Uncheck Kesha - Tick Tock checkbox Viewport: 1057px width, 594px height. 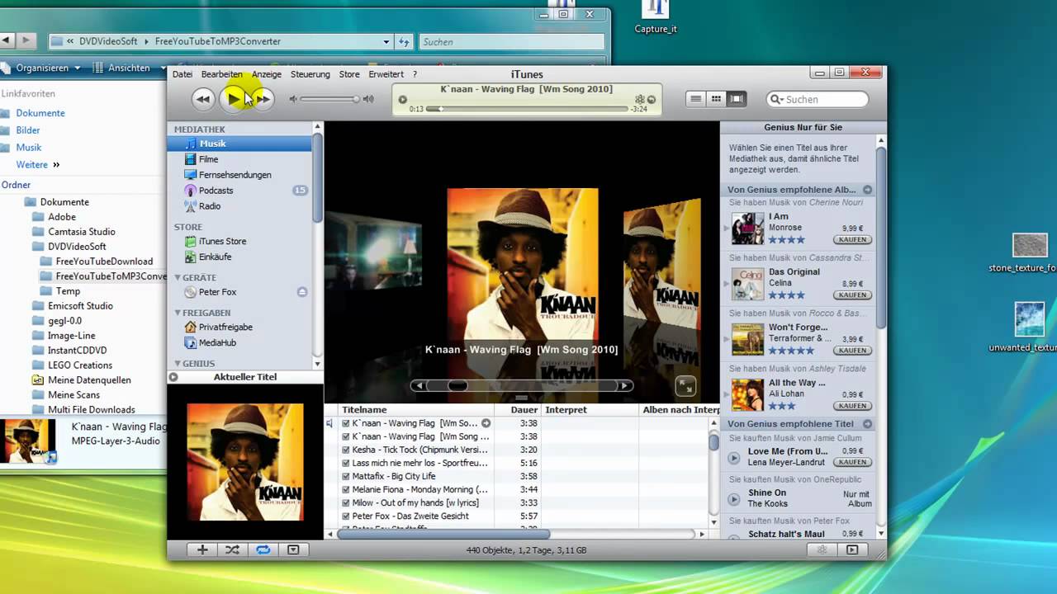(346, 450)
